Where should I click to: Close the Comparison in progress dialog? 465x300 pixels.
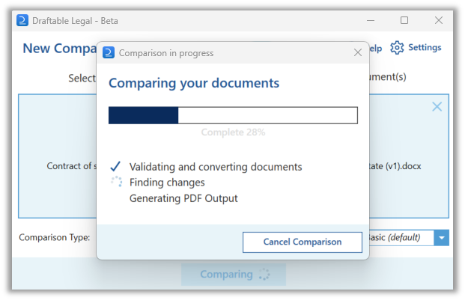pyautogui.click(x=358, y=52)
